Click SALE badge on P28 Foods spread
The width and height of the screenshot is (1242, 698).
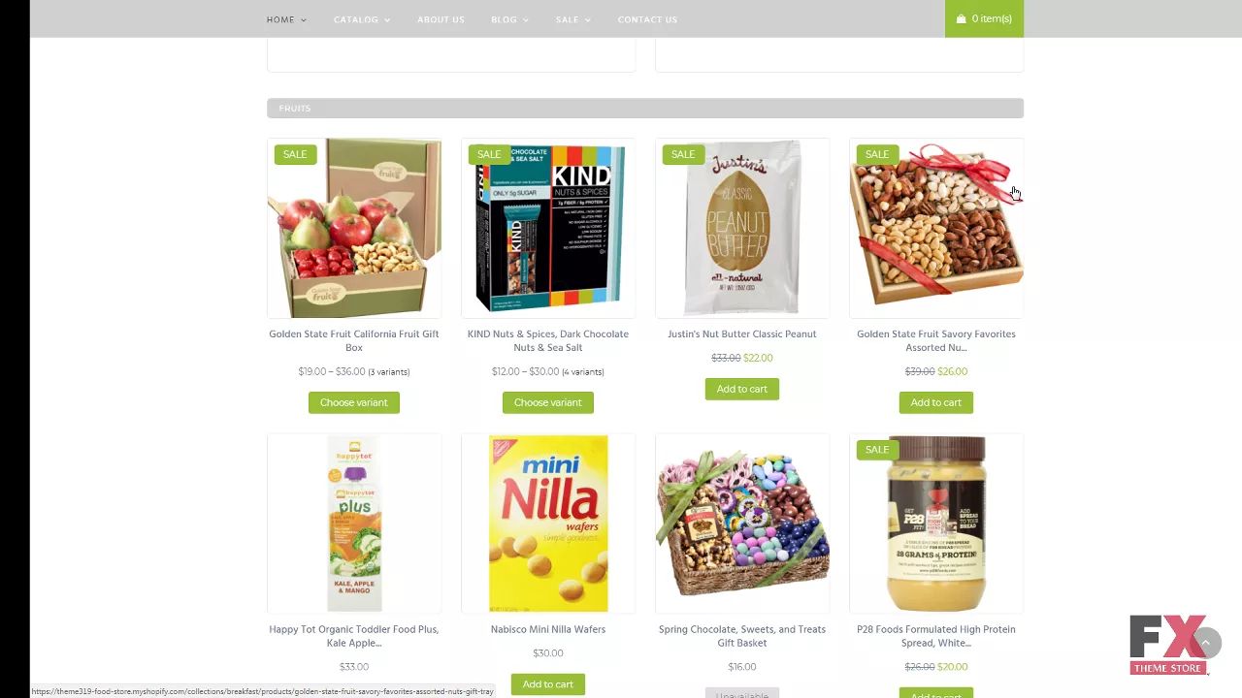(877, 450)
